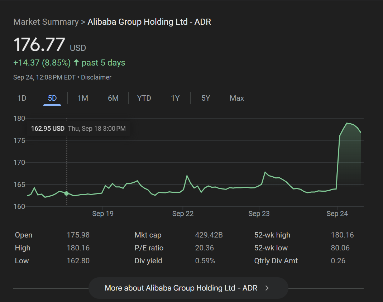
Task: Click More about Alibaba Group Holding button
Action: (x=188, y=288)
